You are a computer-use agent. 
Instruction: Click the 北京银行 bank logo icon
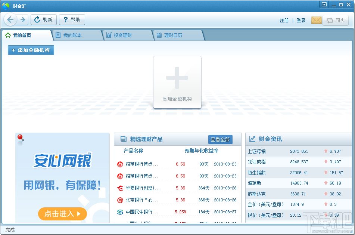(x=120, y=200)
